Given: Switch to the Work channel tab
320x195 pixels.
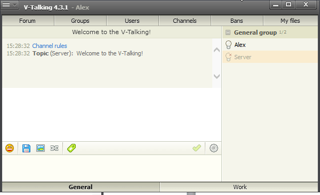Looking at the screenshot, I should [239, 187].
